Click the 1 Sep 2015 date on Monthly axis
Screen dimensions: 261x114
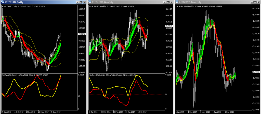point(229,112)
